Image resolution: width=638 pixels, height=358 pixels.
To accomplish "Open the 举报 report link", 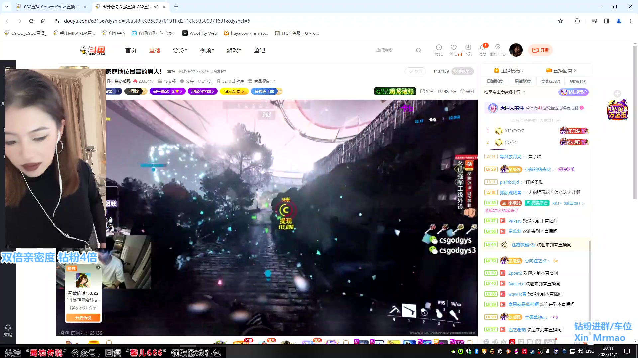I will click(x=171, y=72).
